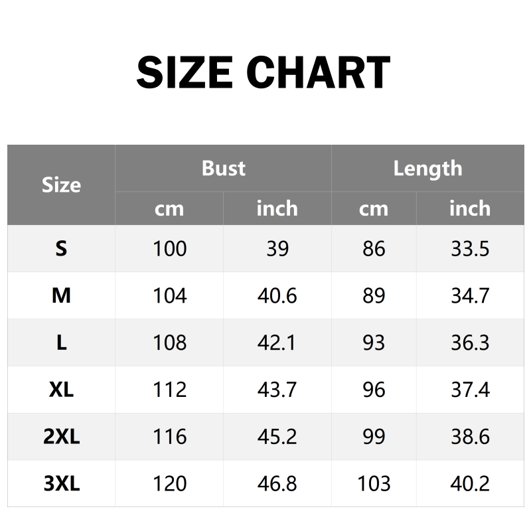531x531 pixels.
Task: Click the SIZE CHART title
Action: [x=264, y=73]
